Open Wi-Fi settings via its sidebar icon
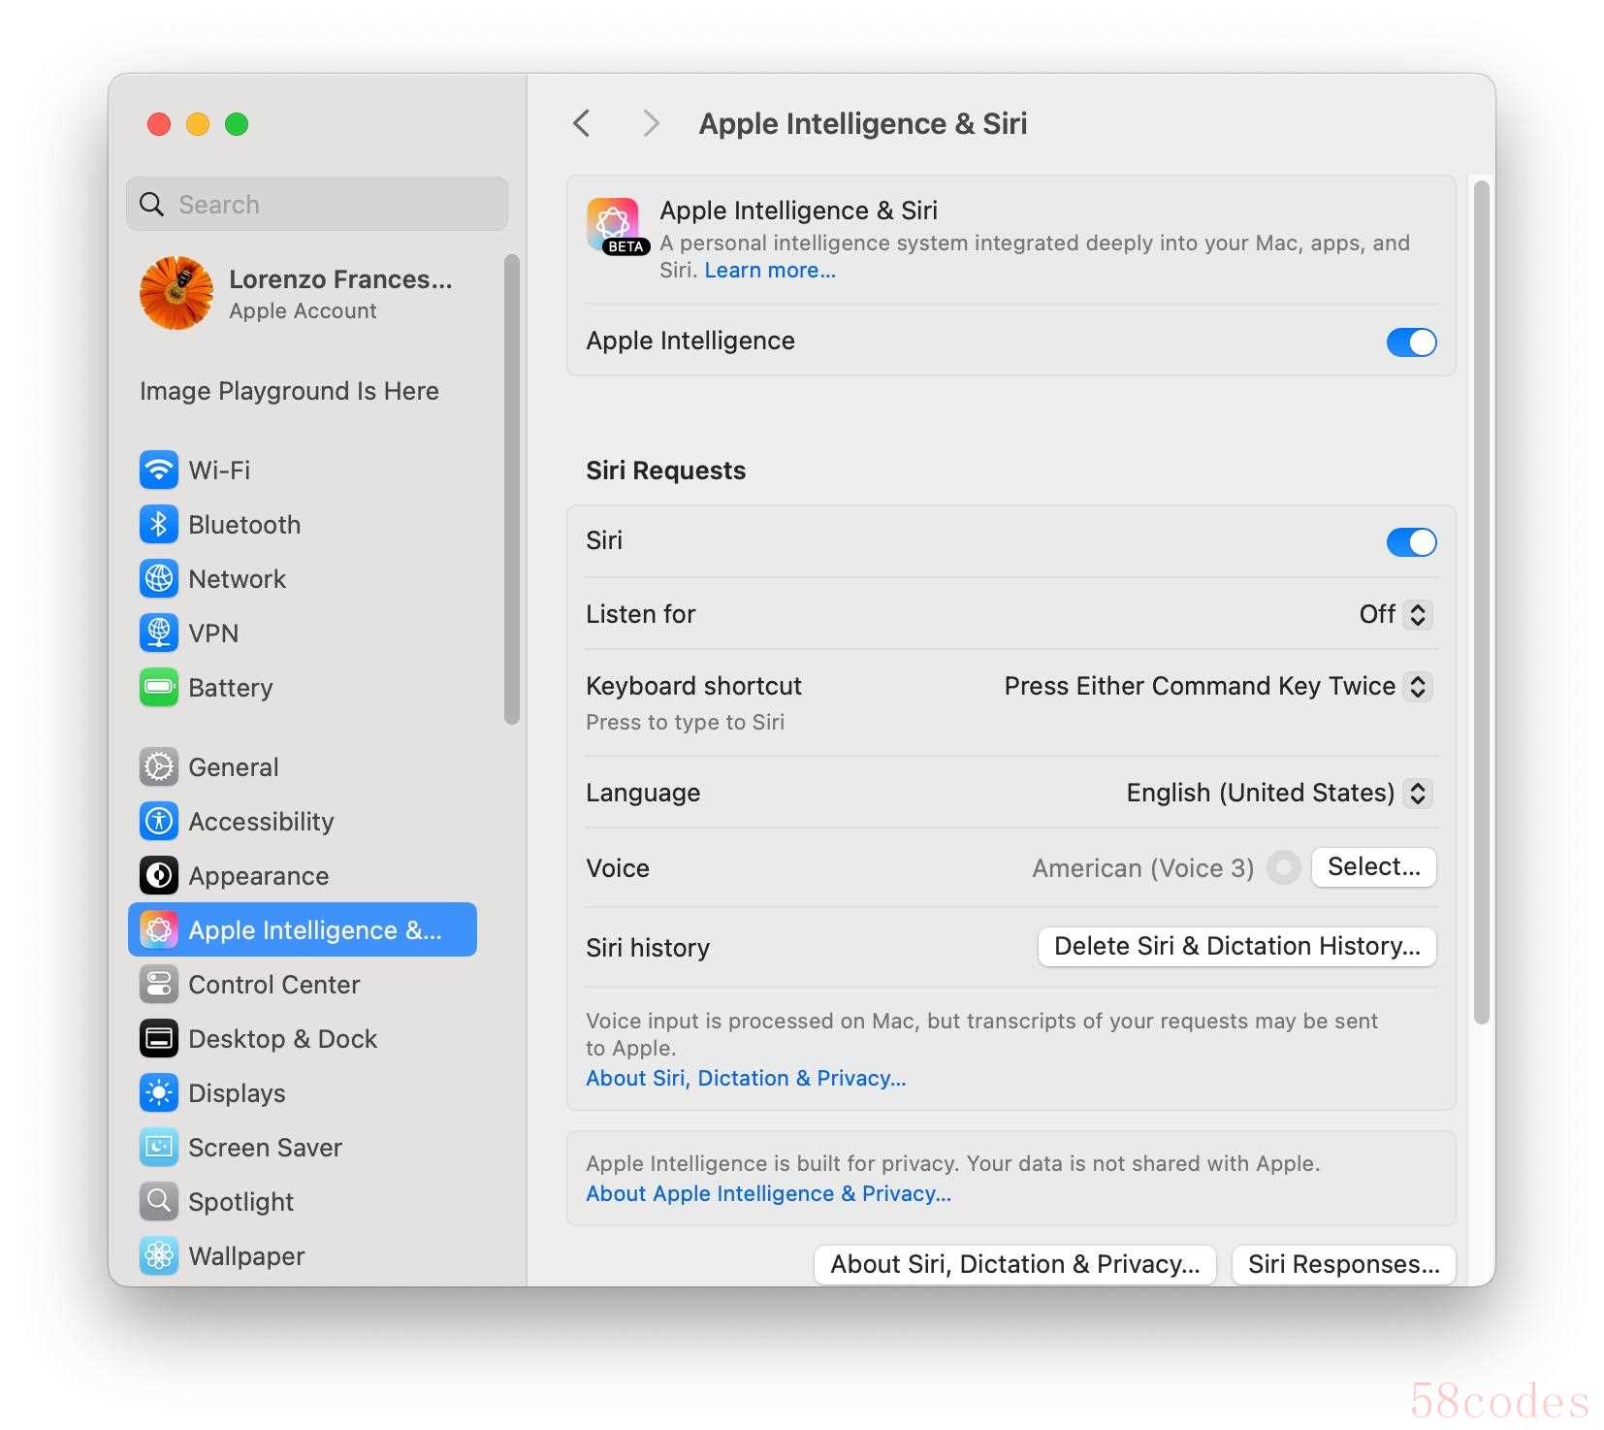The width and height of the screenshot is (1604, 1430). point(158,471)
